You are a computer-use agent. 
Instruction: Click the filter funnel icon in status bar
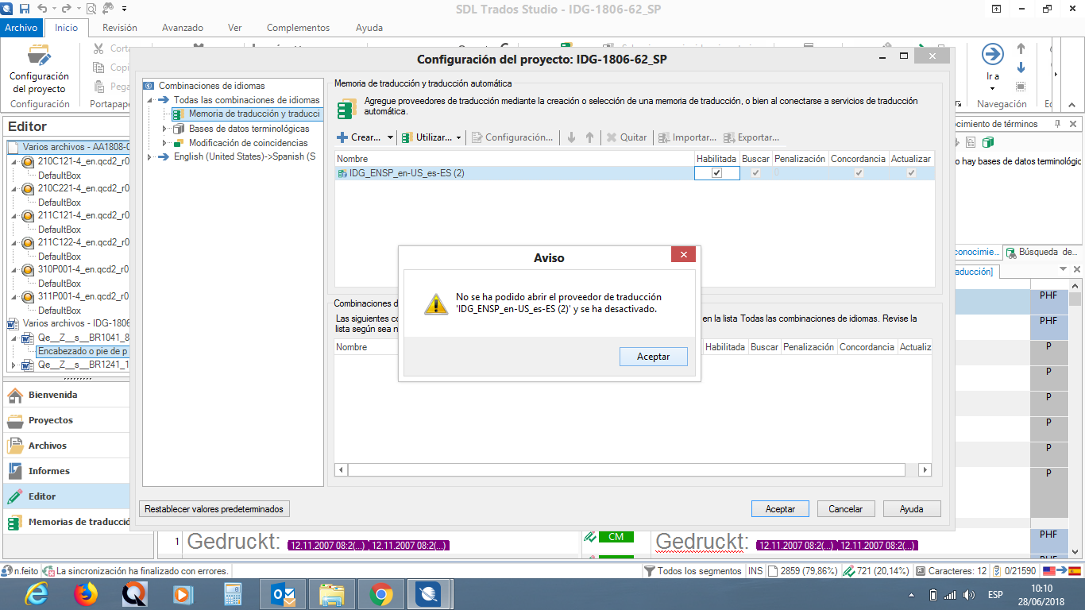coord(649,571)
